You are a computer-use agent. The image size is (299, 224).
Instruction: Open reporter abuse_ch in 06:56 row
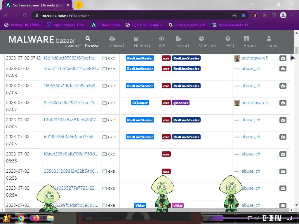pyautogui.click(x=251, y=154)
